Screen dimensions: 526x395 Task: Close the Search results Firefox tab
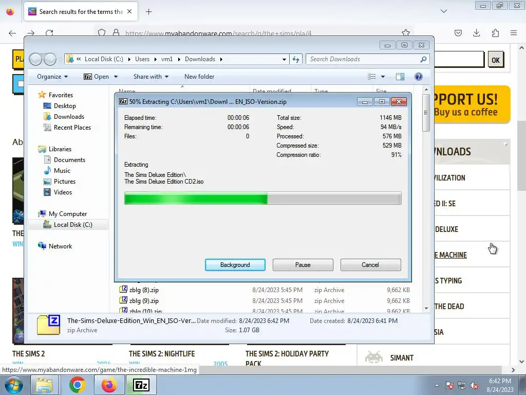129,11
